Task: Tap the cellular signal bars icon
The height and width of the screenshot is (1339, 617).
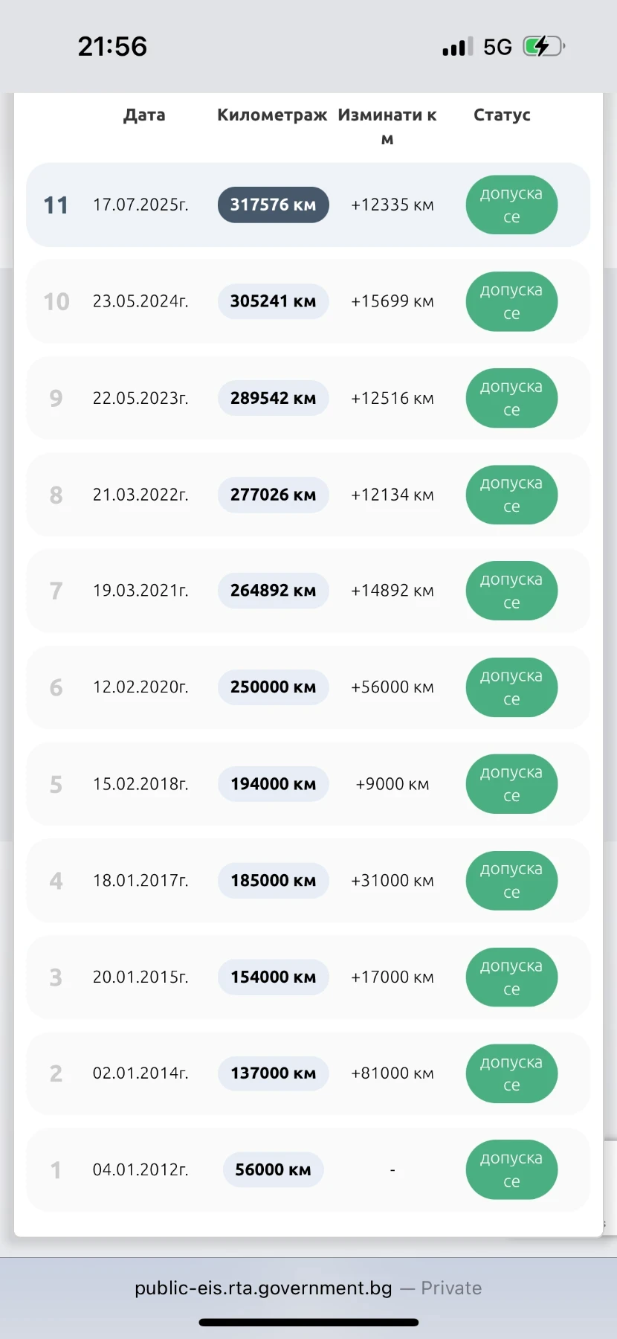Action: pyautogui.click(x=457, y=48)
